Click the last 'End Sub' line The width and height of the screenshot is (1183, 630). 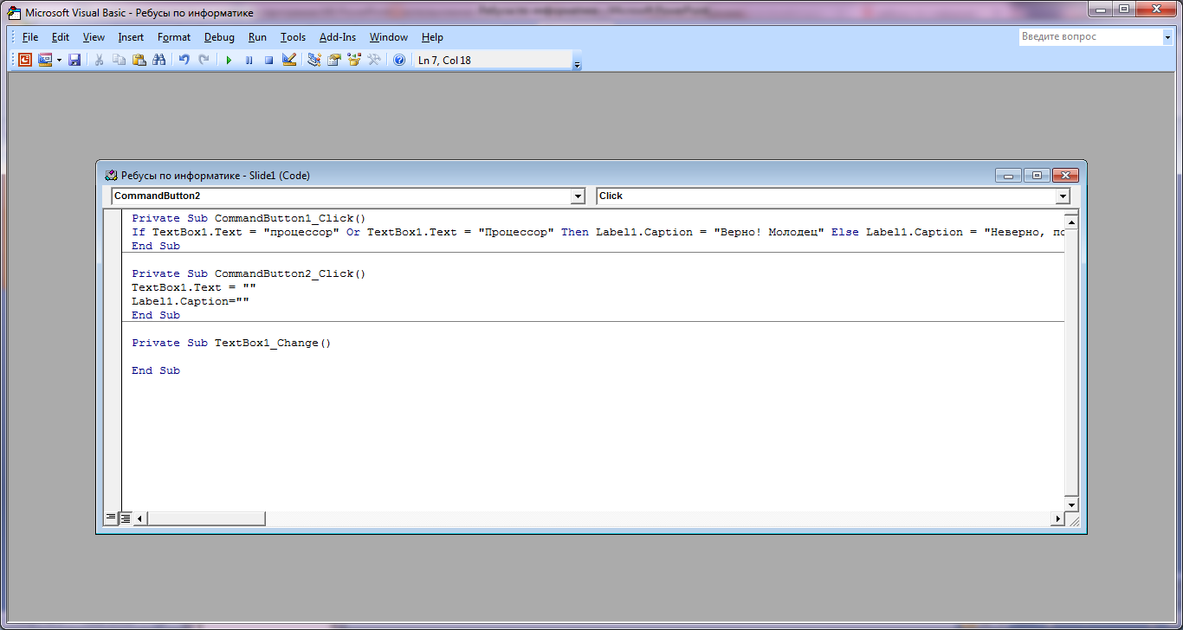(x=156, y=370)
